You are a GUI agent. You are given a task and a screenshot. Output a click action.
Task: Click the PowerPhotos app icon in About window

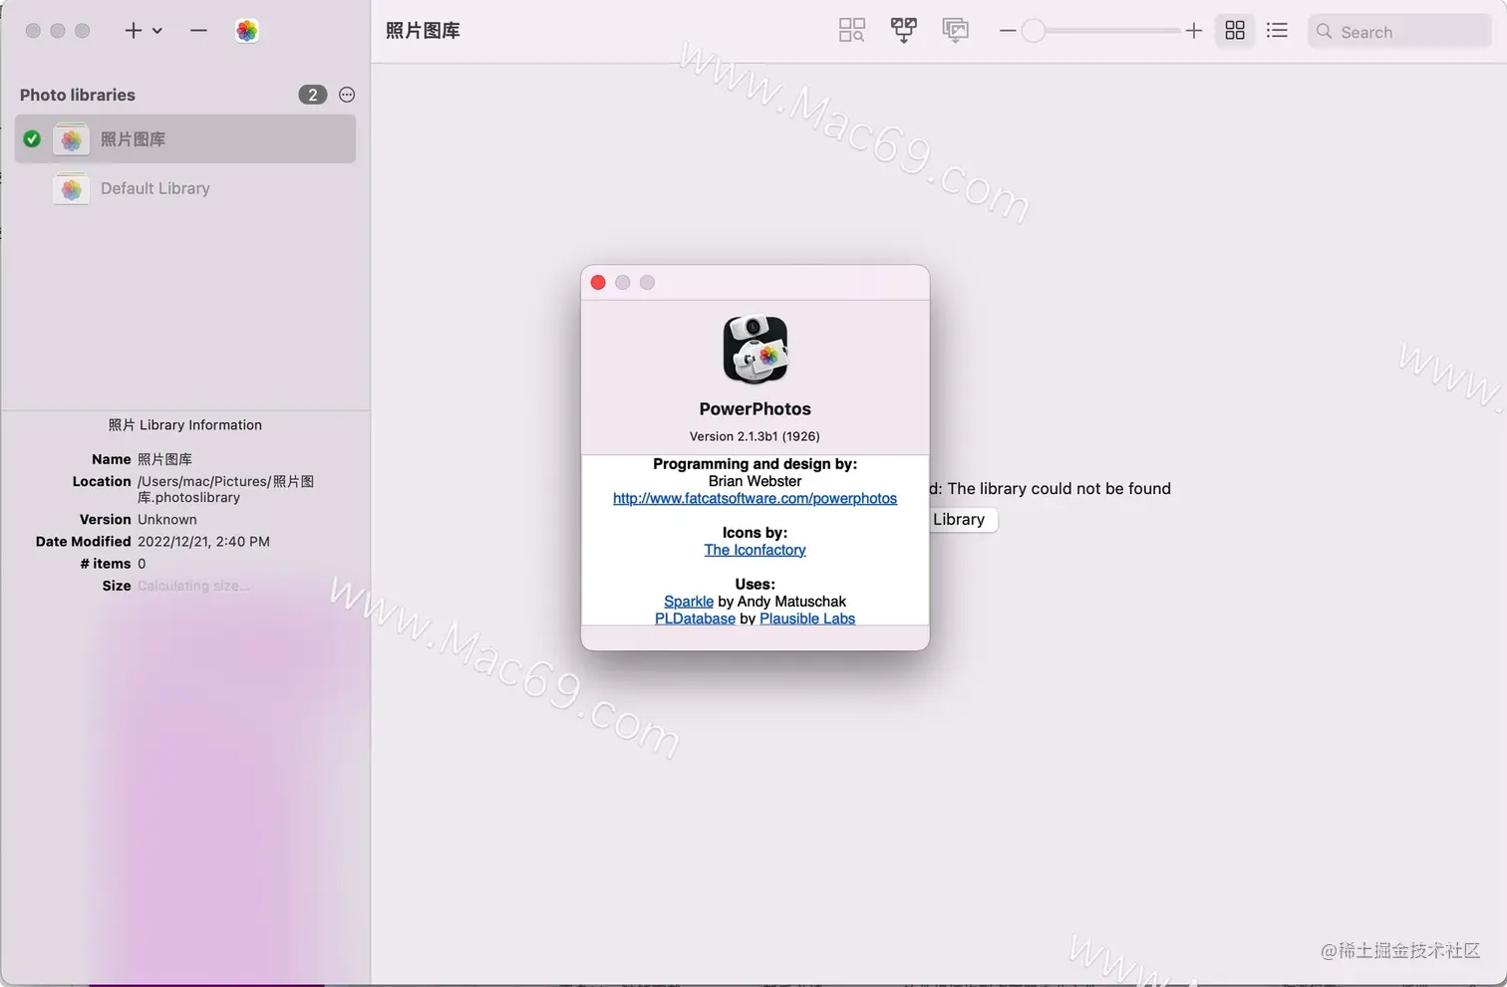point(754,350)
